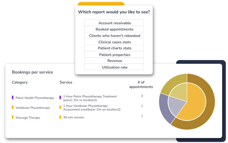Select the Pelvic Health Physiotherapy category
Viewport: 228px width, 143px height.
[35, 98]
